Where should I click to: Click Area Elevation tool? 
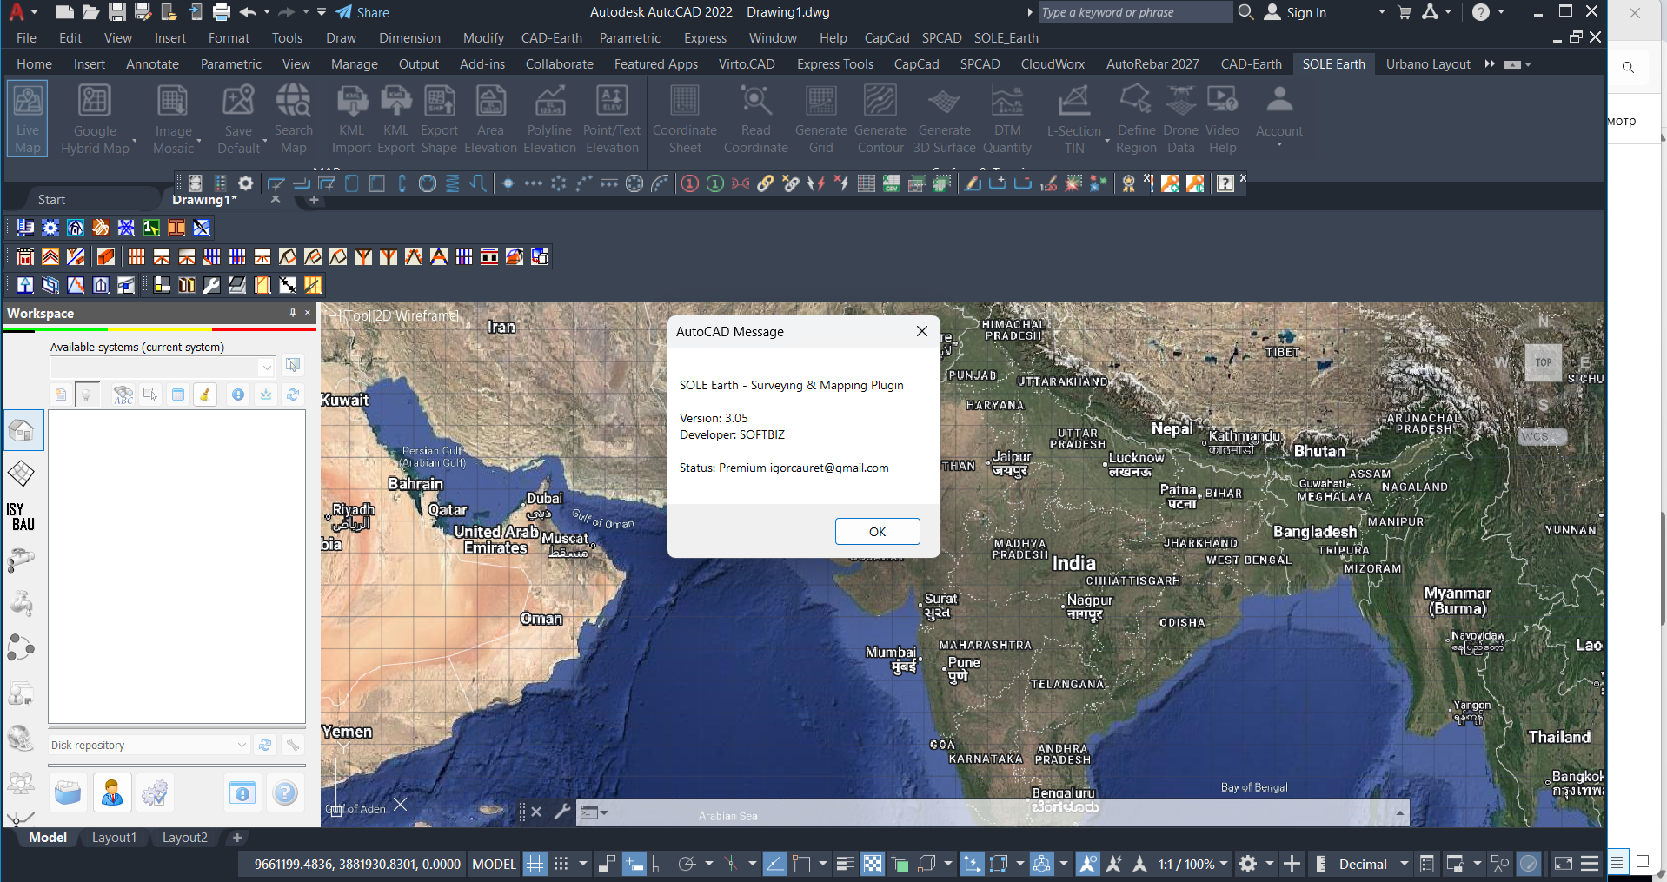click(x=490, y=119)
